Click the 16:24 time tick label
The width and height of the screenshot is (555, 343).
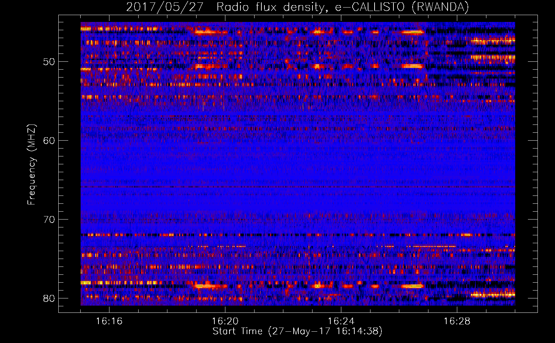341,321
